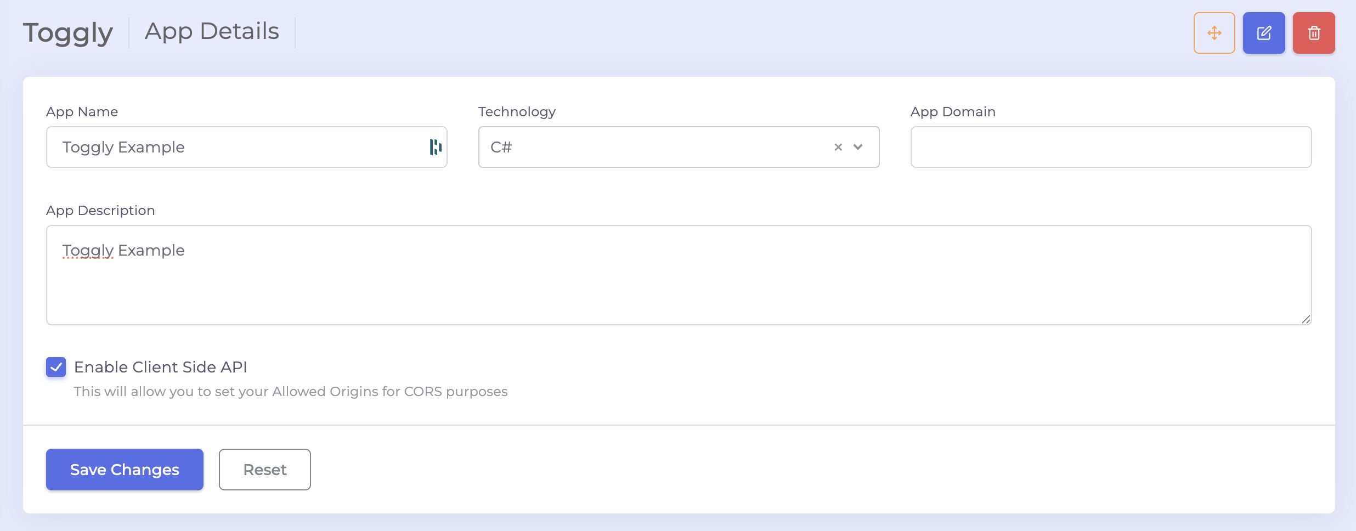Click the Reset button
The height and width of the screenshot is (531, 1356).
point(265,470)
